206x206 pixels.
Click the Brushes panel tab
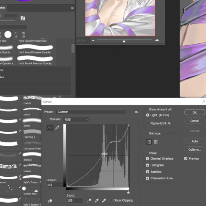pyautogui.click(x=3, y=8)
